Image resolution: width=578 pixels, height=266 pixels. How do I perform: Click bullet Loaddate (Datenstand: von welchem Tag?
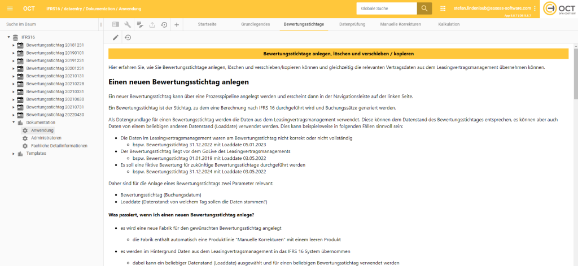tap(194, 202)
